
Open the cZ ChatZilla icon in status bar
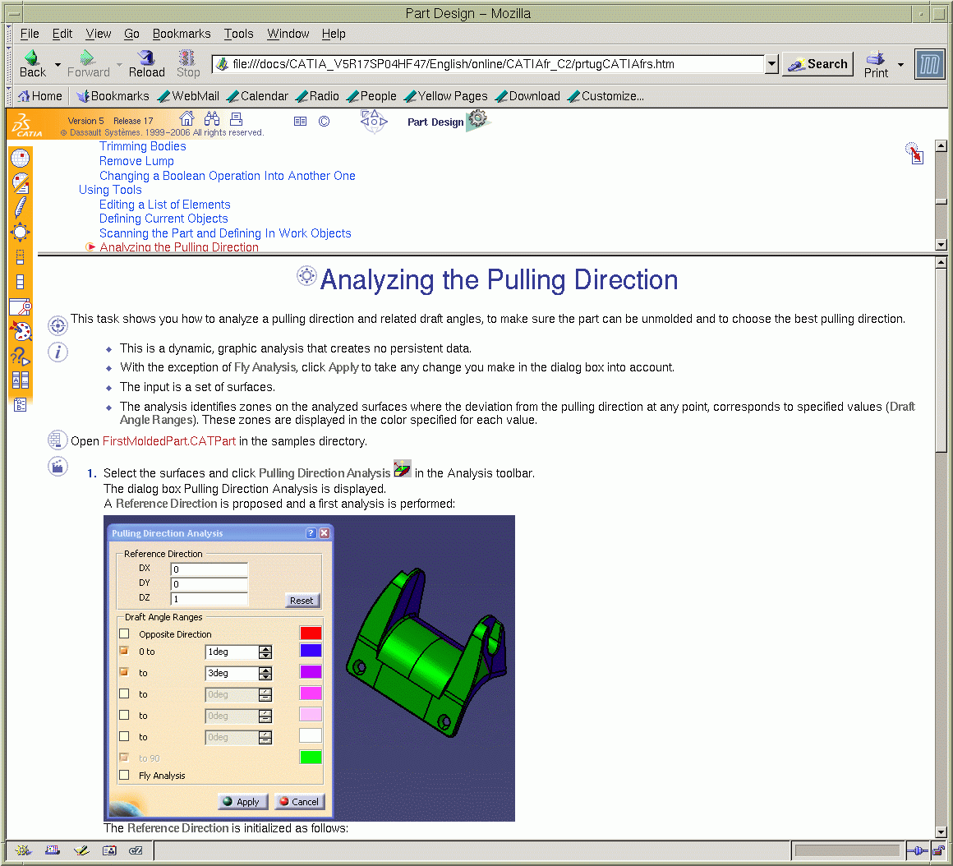[x=136, y=850]
